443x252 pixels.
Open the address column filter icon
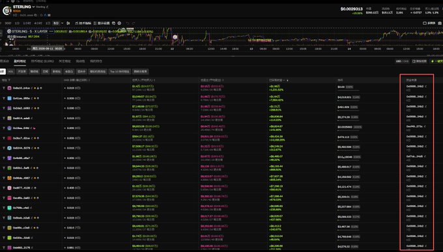pos(9,80)
